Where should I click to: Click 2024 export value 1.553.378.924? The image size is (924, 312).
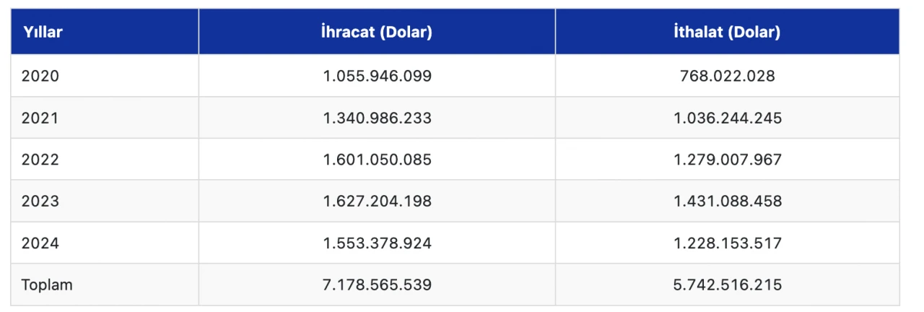click(x=377, y=243)
